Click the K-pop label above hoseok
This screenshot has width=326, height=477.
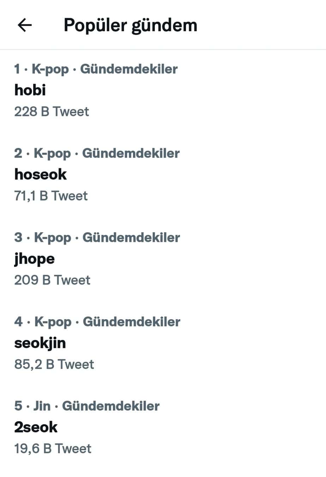[x=52, y=153]
